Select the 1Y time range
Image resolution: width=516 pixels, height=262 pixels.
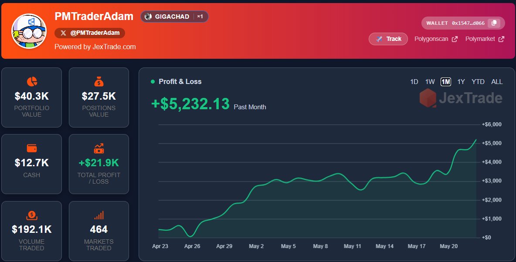[461, 81]
